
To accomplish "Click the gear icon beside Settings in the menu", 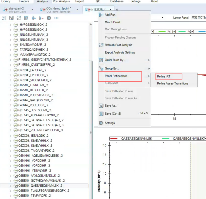I will pos(101,123).
